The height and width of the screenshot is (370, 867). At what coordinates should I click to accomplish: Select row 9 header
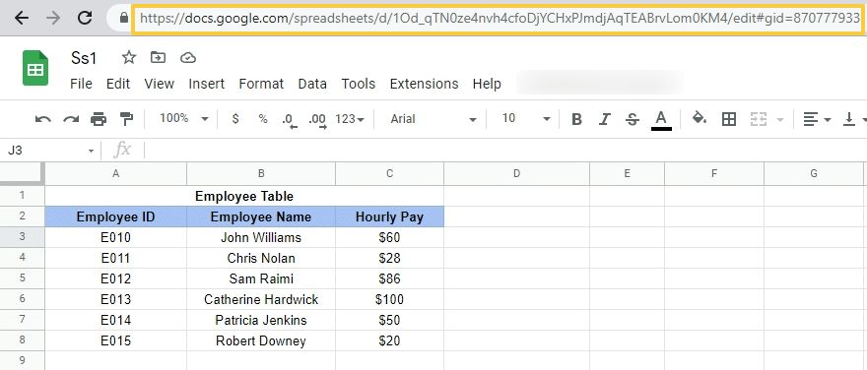(x=22, y=360)
